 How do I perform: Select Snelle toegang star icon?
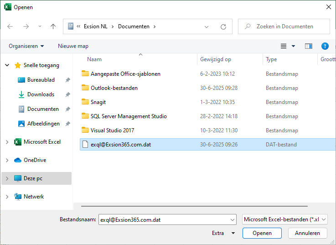pyautogui.click(x=18, y=65)
